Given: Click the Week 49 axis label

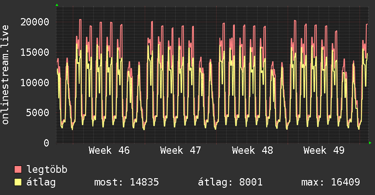Looking at the screenshot, I should [324, 150].
